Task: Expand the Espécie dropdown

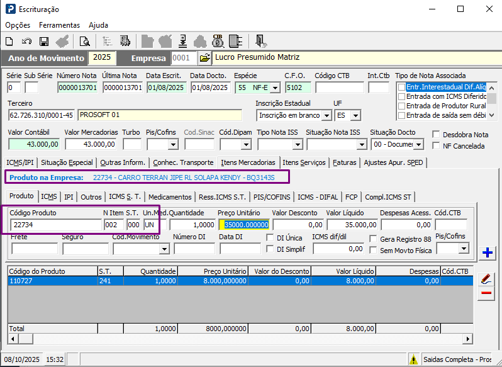Action: 275,88
